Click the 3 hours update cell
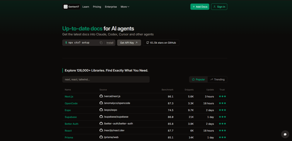Viewport: 292px width, 141px height. pos(209,96)
